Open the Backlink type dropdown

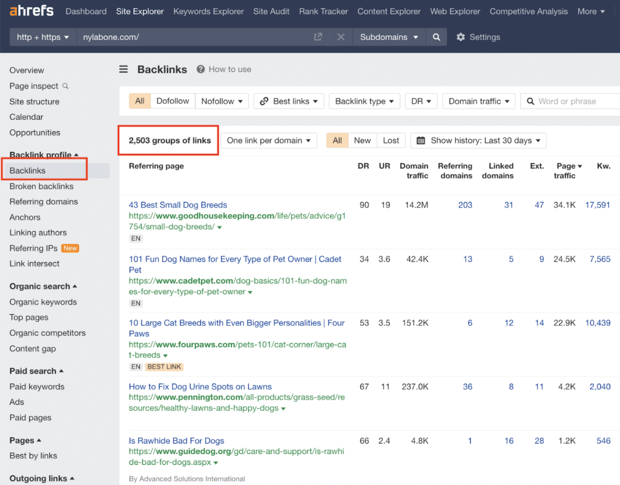coord(364,101)
